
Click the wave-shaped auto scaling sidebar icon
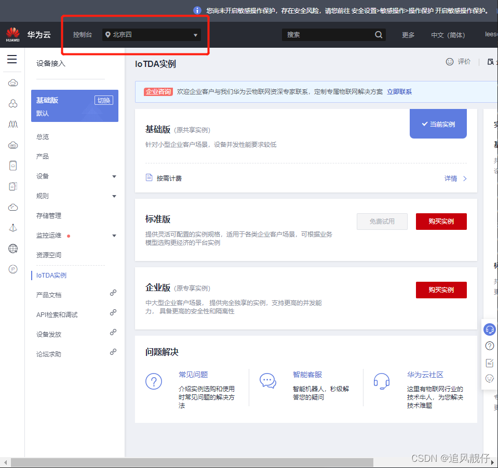tap(12, 125)
